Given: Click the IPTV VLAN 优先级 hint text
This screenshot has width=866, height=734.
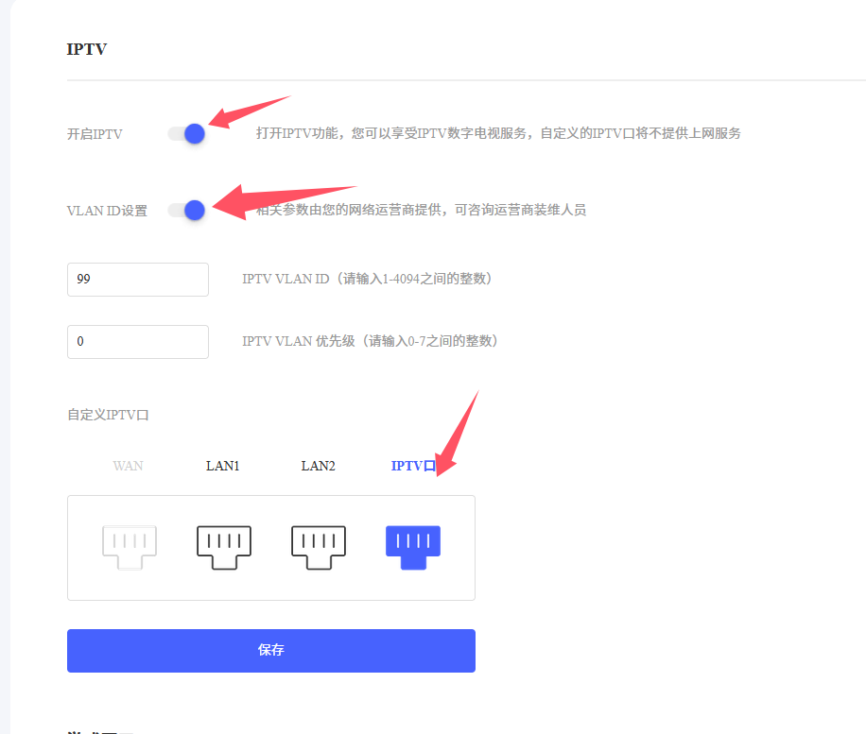Looking at the screenshot, I should [x=370, y=341].
